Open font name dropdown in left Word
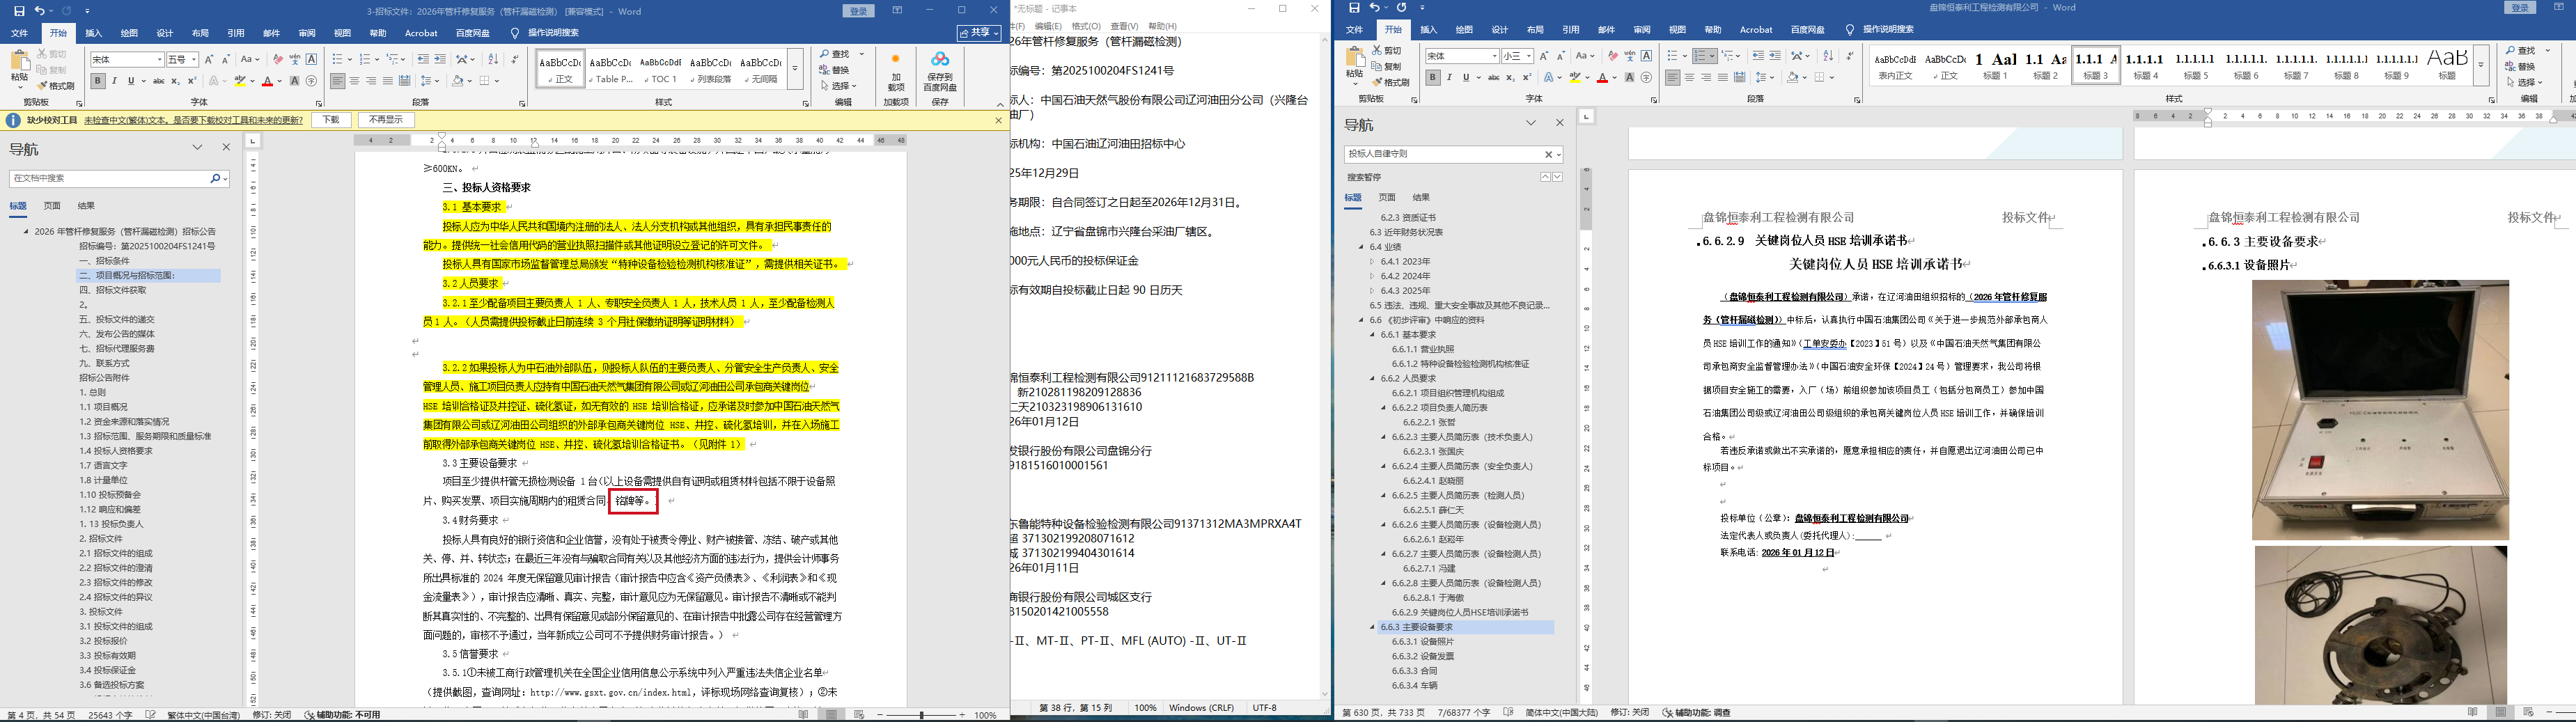Screen dimensions: 2576x722 click(159, 60)
